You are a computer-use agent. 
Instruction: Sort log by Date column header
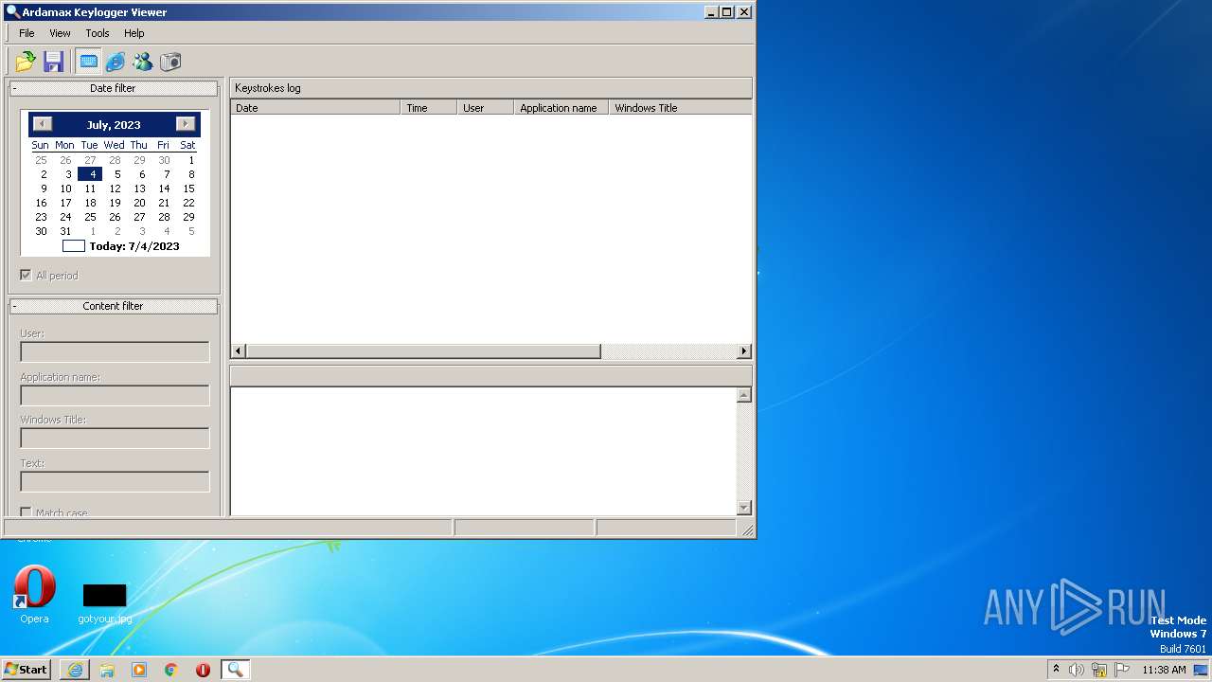point(315,108)
